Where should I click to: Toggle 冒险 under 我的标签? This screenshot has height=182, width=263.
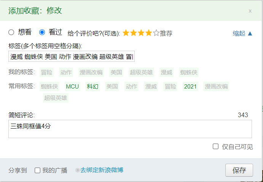[47, 72]
